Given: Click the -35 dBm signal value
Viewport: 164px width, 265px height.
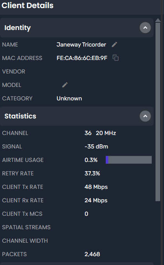Looking at the screenshot, I should pos(96,147).
